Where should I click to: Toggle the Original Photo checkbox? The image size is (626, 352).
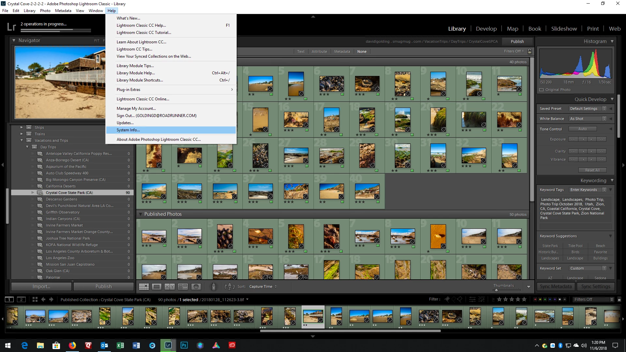(542, 90)
